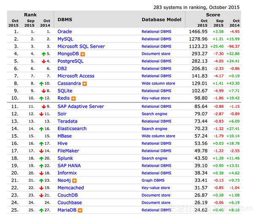Click the green up arrow in the Elasticsearch row
257x217 pixels.
tap(41, 129)
